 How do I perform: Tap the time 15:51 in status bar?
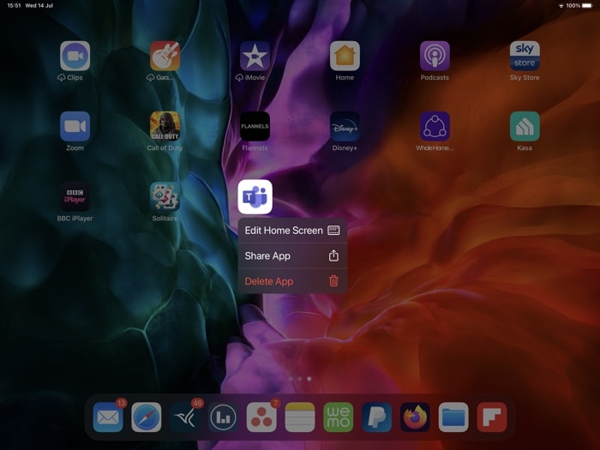[x=15, y=6]
